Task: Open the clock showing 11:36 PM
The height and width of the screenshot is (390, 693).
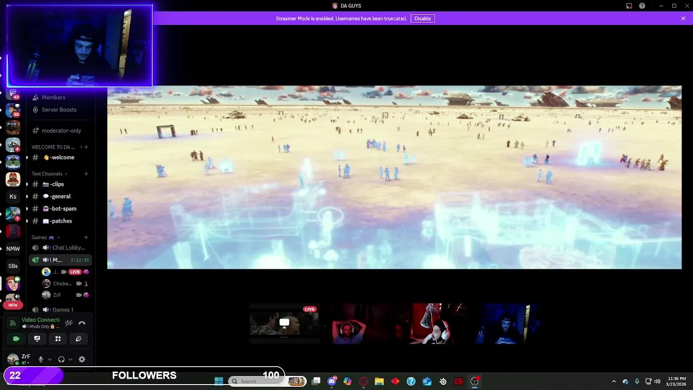Action: click(677, 381)
